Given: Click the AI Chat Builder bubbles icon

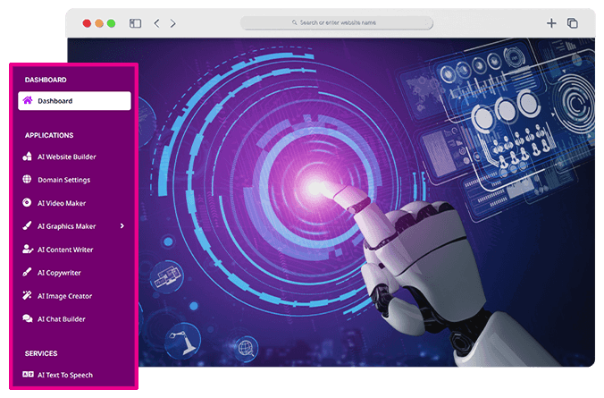Looking at the screenshot, I should [28, 319].
